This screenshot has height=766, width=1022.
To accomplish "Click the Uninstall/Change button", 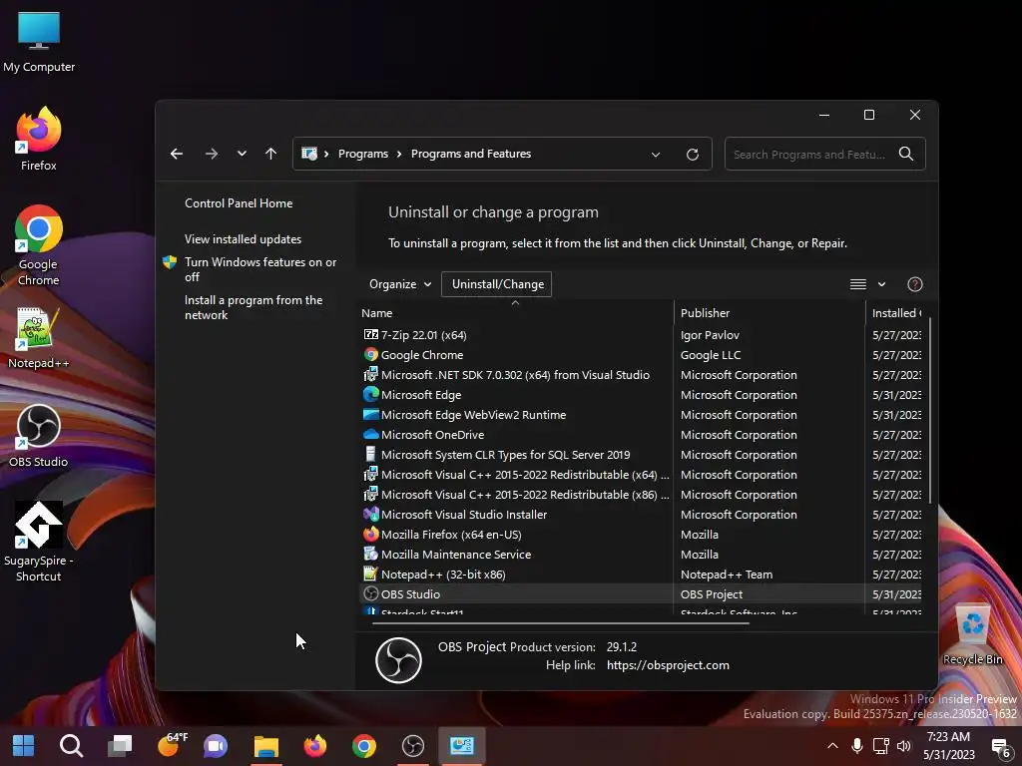I will tap(497, 284).
